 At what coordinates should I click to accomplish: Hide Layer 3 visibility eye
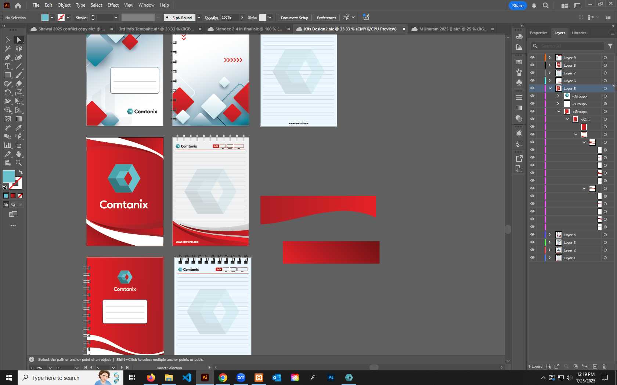(532, 242)
